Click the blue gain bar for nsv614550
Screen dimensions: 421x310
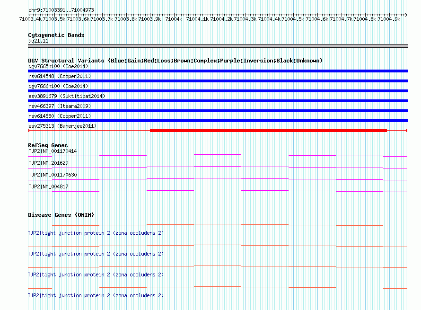(x=218, y=121)
